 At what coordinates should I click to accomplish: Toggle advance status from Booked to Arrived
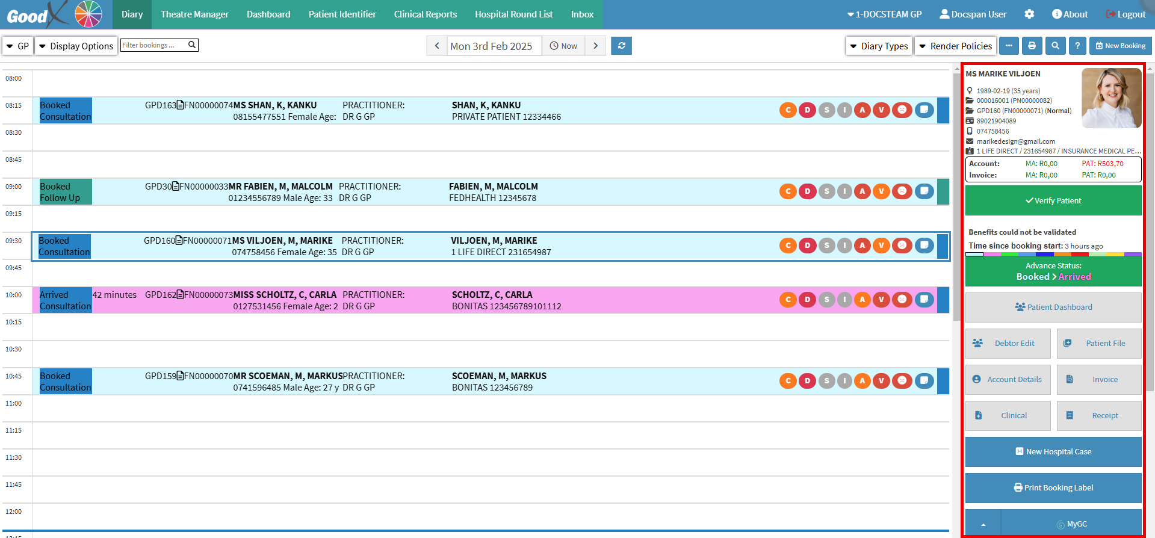click(1053, 271)
